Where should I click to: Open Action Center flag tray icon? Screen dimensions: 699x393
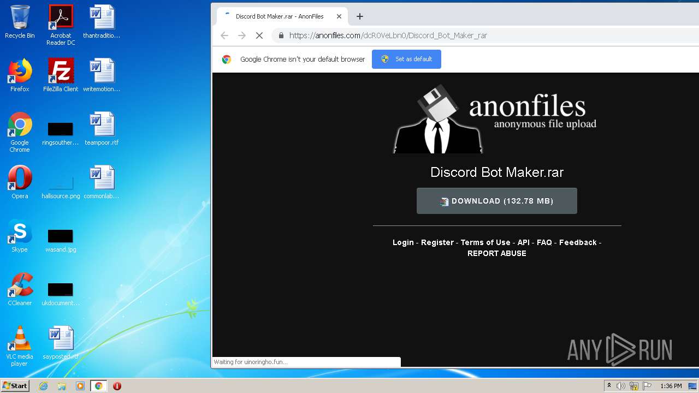[x=647, y=386]
